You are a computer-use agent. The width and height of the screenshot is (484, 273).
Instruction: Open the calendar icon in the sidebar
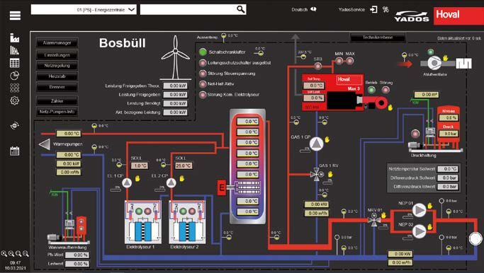(14, 151)
